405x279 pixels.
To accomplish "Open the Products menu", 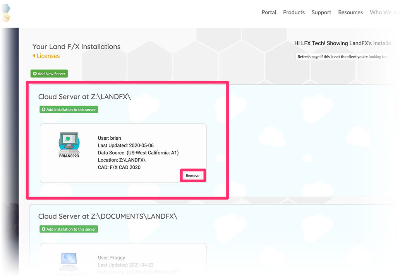I will coord(293,12).
